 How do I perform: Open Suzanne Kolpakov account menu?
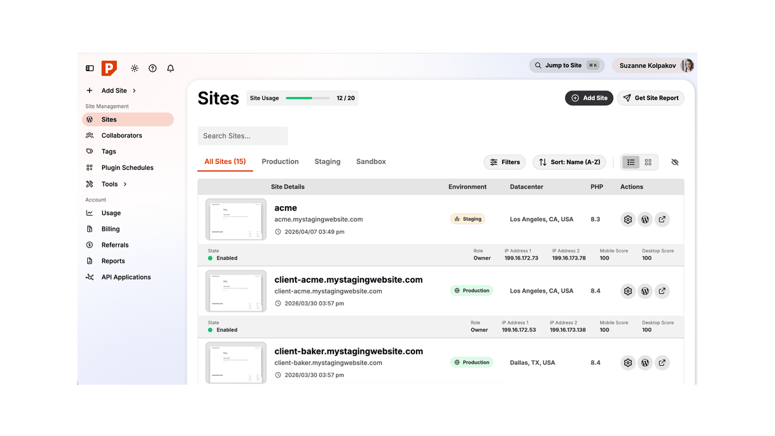point(654,65)
